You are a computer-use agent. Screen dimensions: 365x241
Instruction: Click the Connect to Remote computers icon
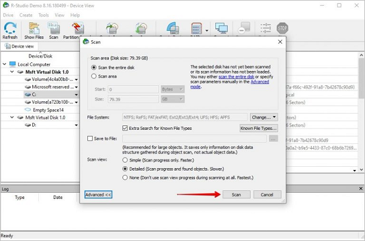tap(221, 28)
